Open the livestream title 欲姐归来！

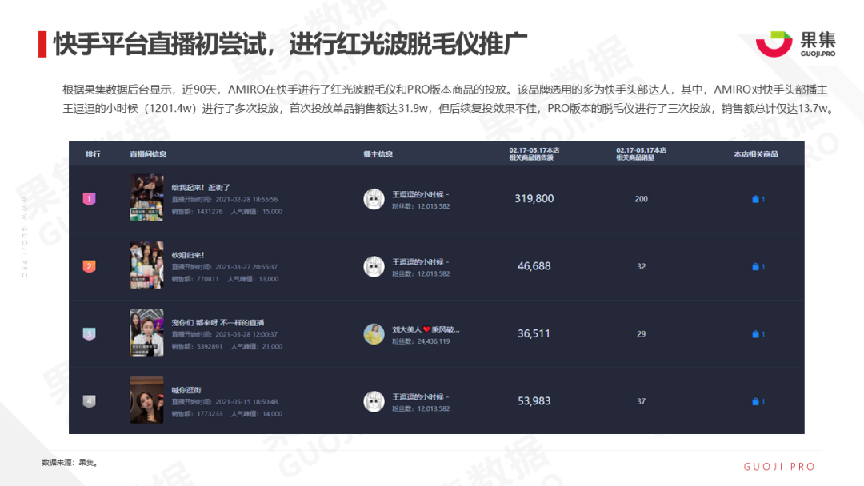click(188, 255)
